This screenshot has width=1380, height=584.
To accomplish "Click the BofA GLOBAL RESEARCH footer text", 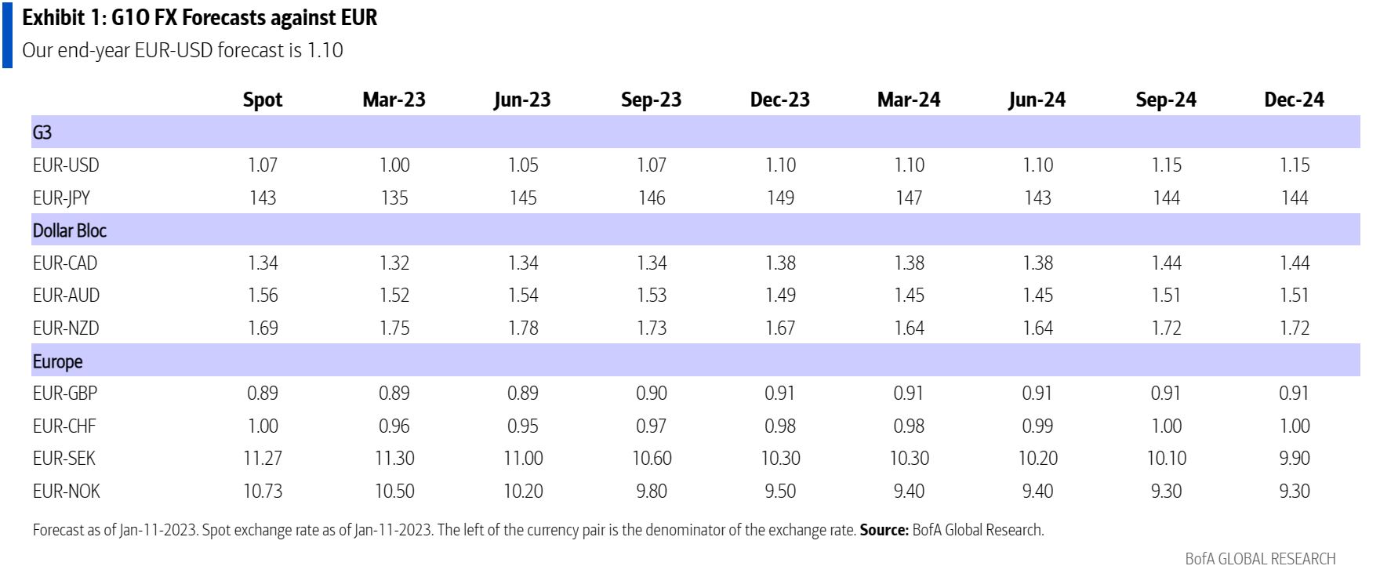I will 1260,559.
